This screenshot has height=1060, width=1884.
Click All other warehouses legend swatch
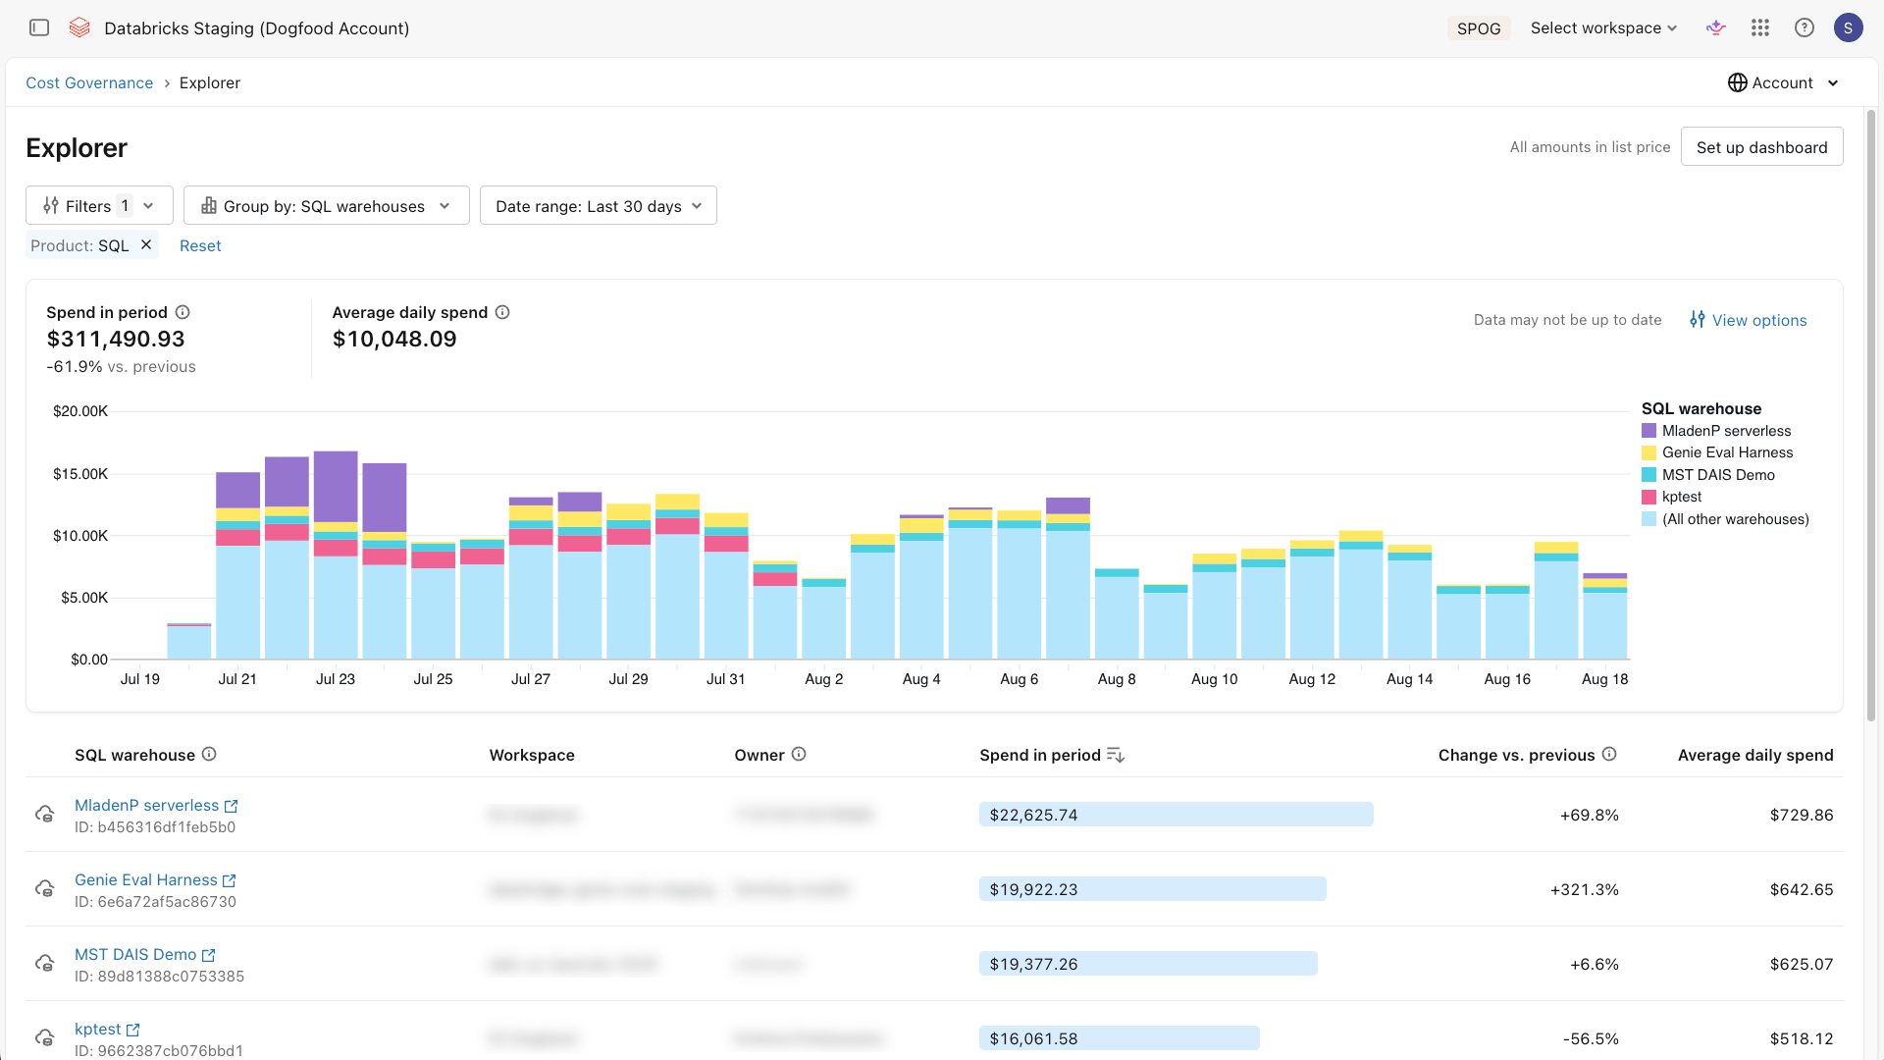tap(1649, 519)
